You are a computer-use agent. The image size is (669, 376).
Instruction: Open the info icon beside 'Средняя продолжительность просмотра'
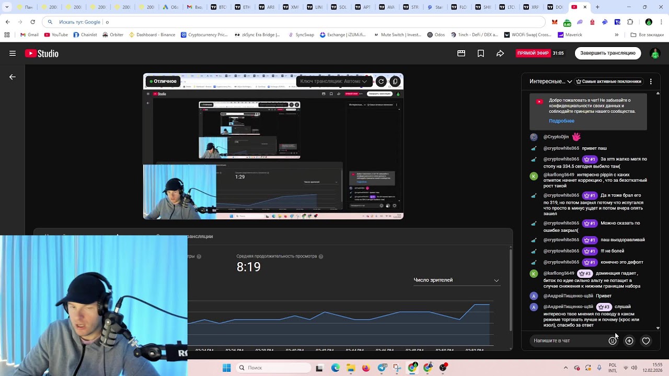(x=321, y=256)
